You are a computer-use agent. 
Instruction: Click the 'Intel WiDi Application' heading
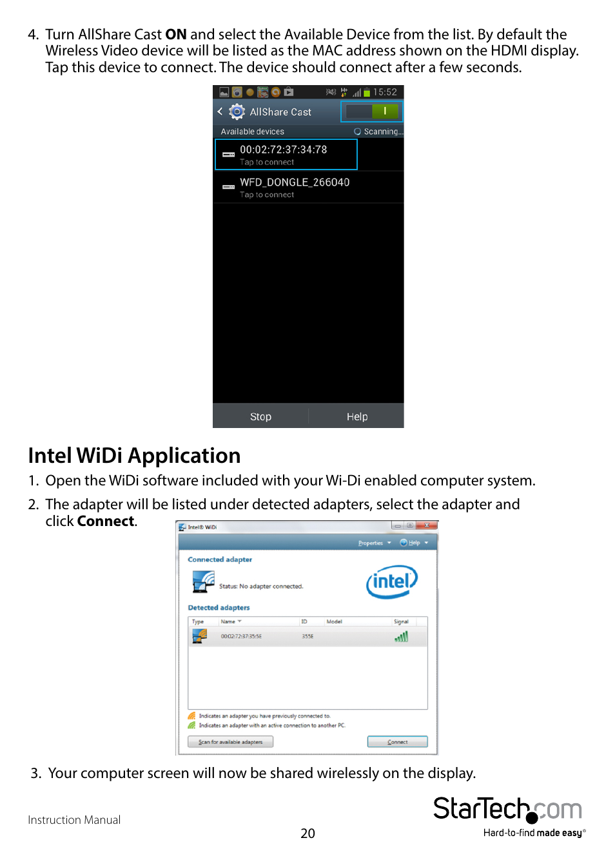pyautogui.click(x=134, y=456)
